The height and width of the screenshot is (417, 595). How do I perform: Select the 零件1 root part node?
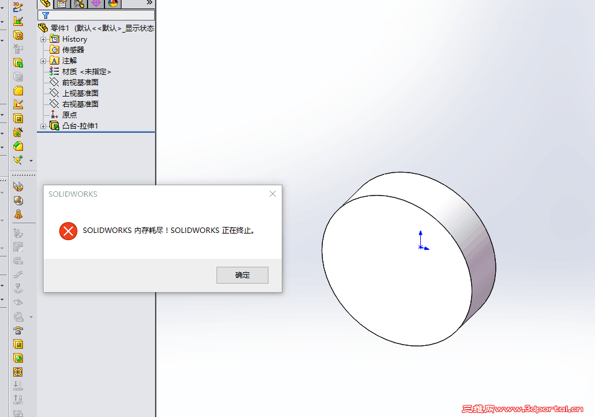click(96, 28)
